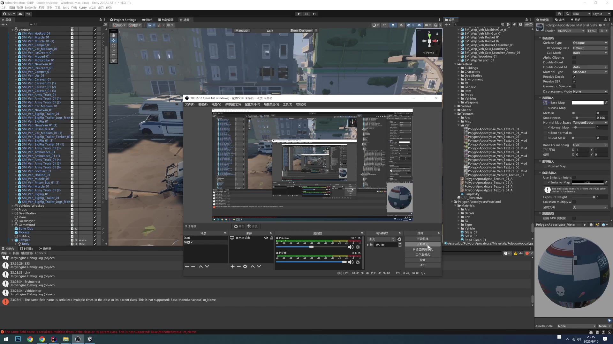Select the Rotate tool in scene toolbar
Image resolution: width=613 pixels, height=344 pixels.
[113, 46]
